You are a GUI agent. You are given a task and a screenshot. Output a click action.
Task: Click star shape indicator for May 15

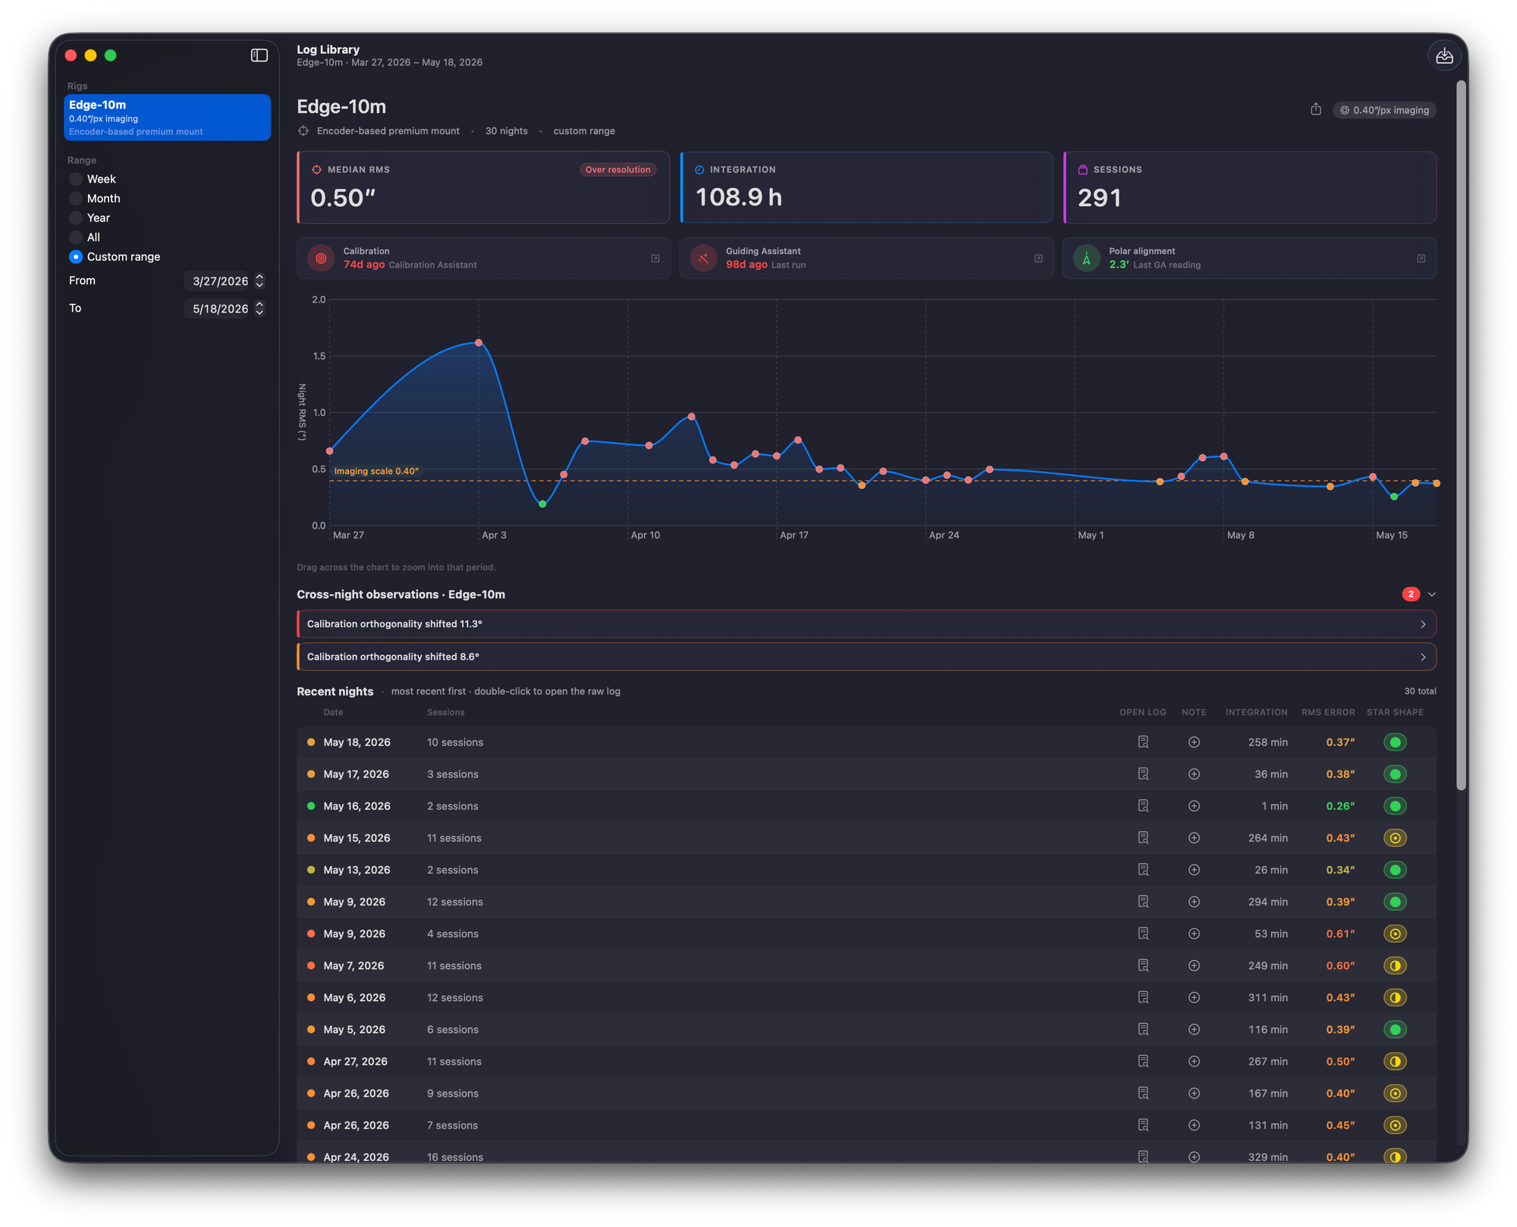(1395, 838)
